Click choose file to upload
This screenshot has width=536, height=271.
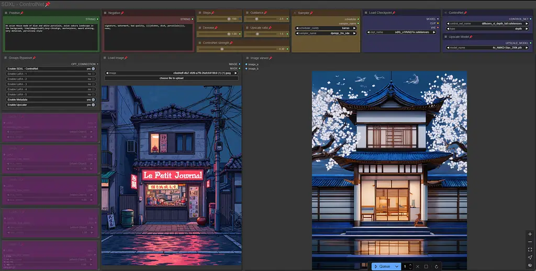(171, 78)
